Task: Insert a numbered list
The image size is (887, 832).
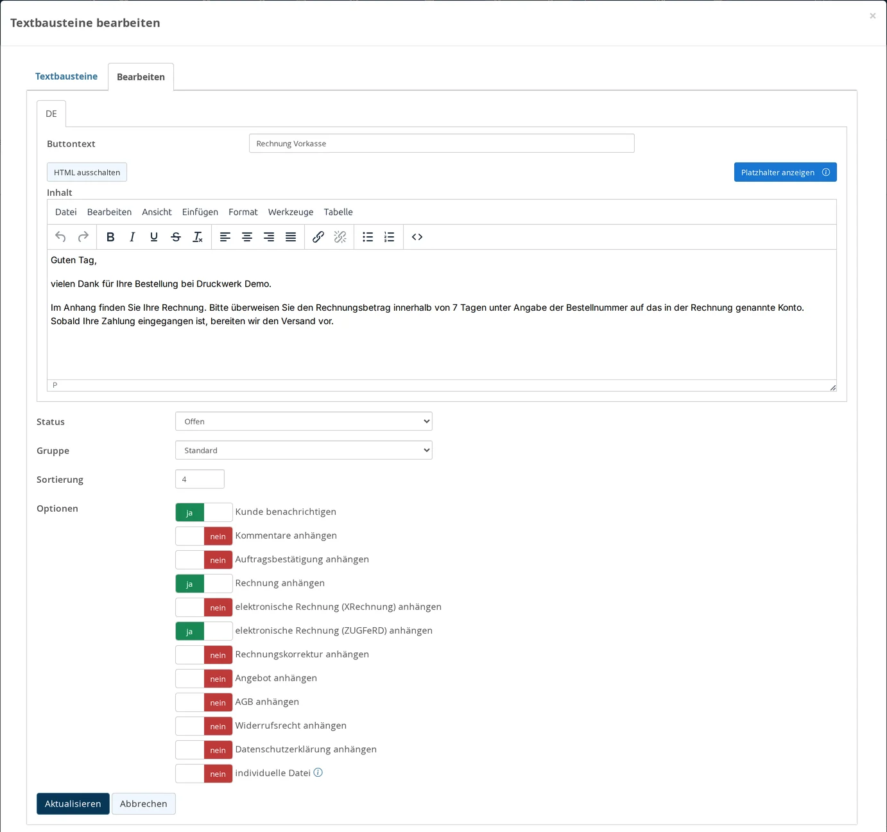Action: pyautogui.click(x=390, y=237)
